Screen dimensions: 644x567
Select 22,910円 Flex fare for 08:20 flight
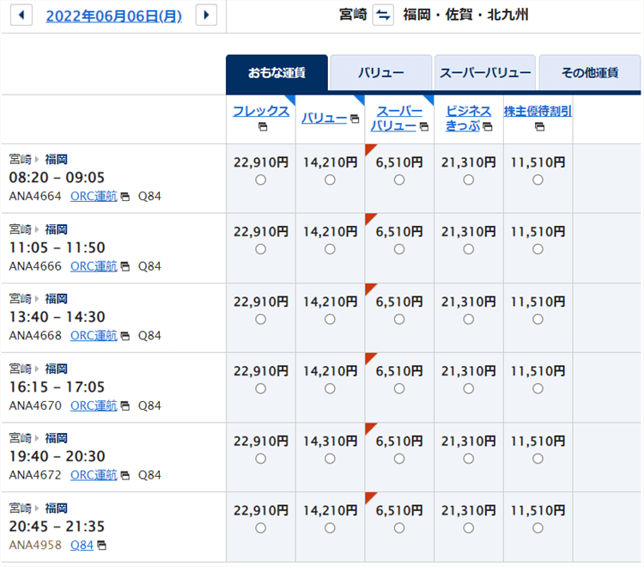point(261,180)
